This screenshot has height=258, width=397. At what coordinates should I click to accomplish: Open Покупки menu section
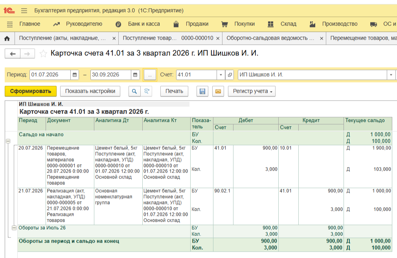click(244, 24)
